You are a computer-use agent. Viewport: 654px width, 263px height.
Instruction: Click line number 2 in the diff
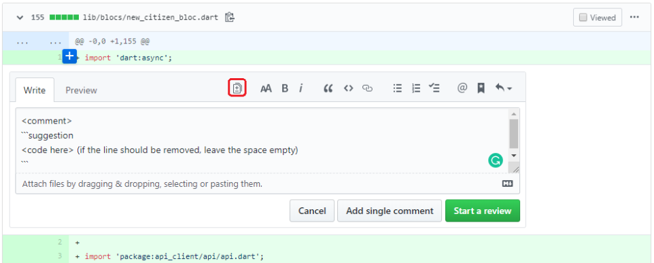click(x=60, y=242)
